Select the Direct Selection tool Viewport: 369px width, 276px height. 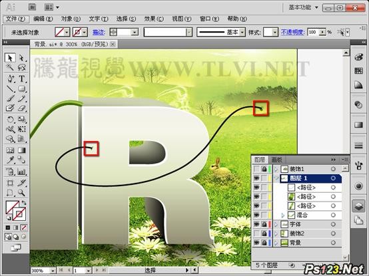pos(22,58)
